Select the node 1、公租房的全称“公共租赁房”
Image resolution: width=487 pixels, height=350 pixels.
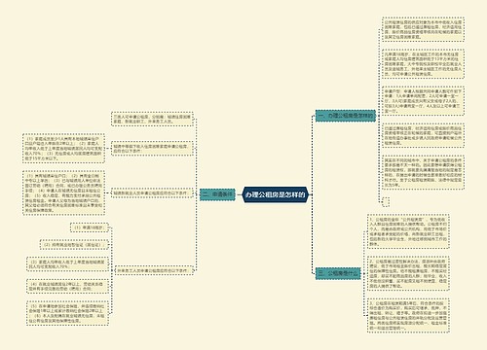(408, 231)
